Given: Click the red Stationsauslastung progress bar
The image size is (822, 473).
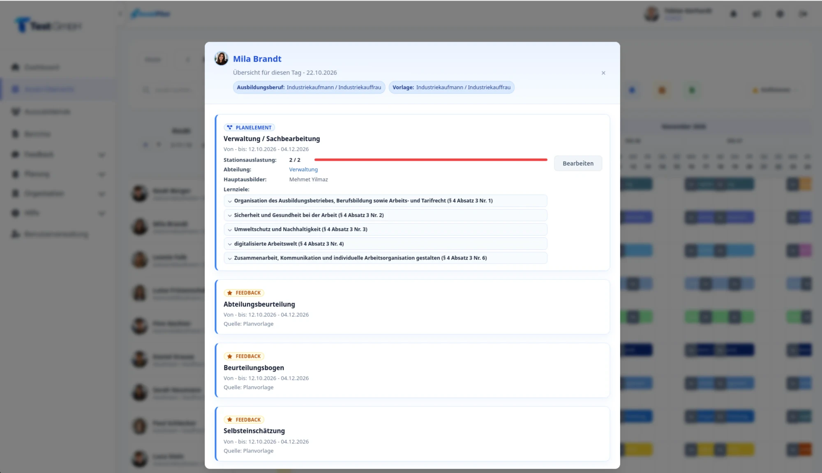Looking at the screenshot, I should pyautogui.click(x=431, y=160).
